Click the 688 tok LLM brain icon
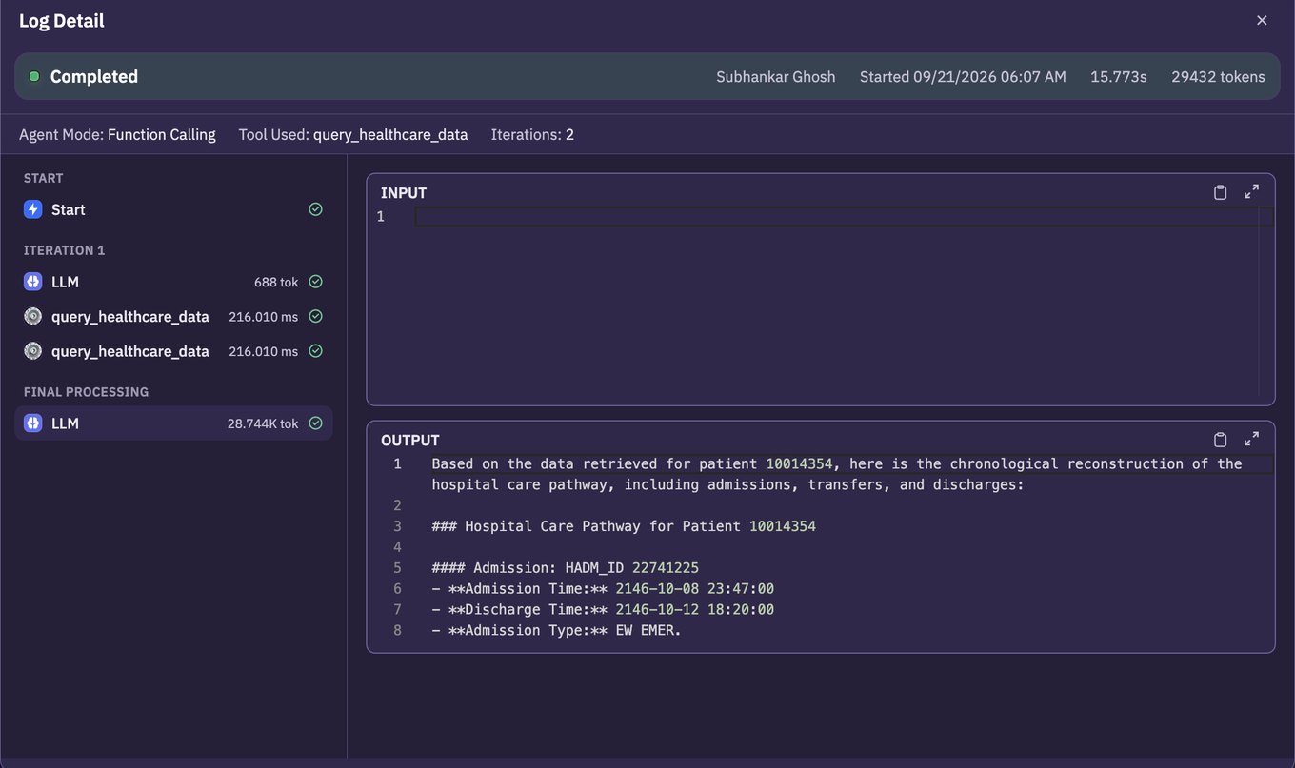The width and height of the screenshot is (1295, 768). coord(32,282)
